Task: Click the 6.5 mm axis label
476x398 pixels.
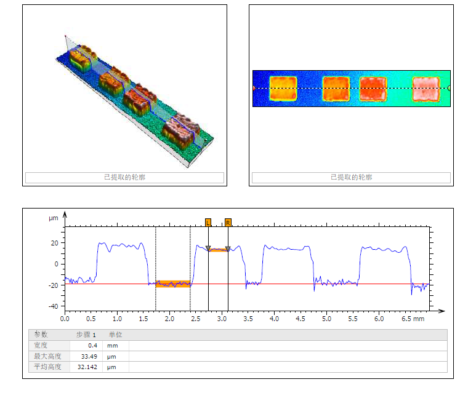Action: (413, 319)
